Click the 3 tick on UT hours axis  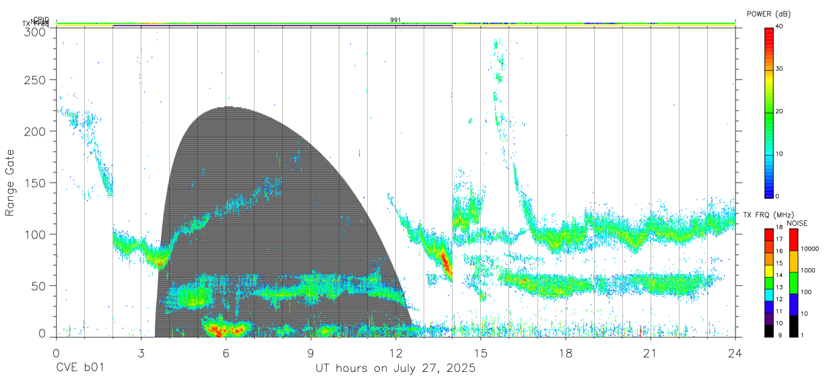(x=141, y=353)
